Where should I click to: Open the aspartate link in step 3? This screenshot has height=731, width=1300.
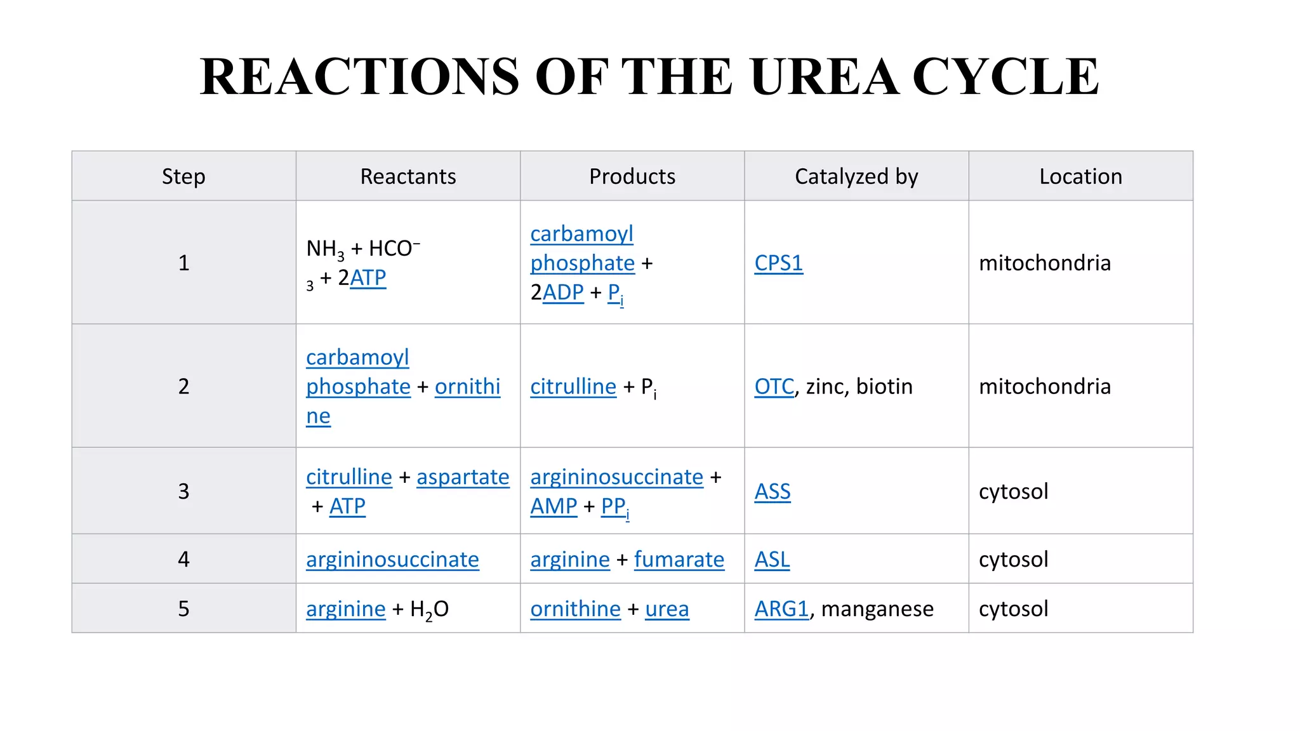coord(463,477)
